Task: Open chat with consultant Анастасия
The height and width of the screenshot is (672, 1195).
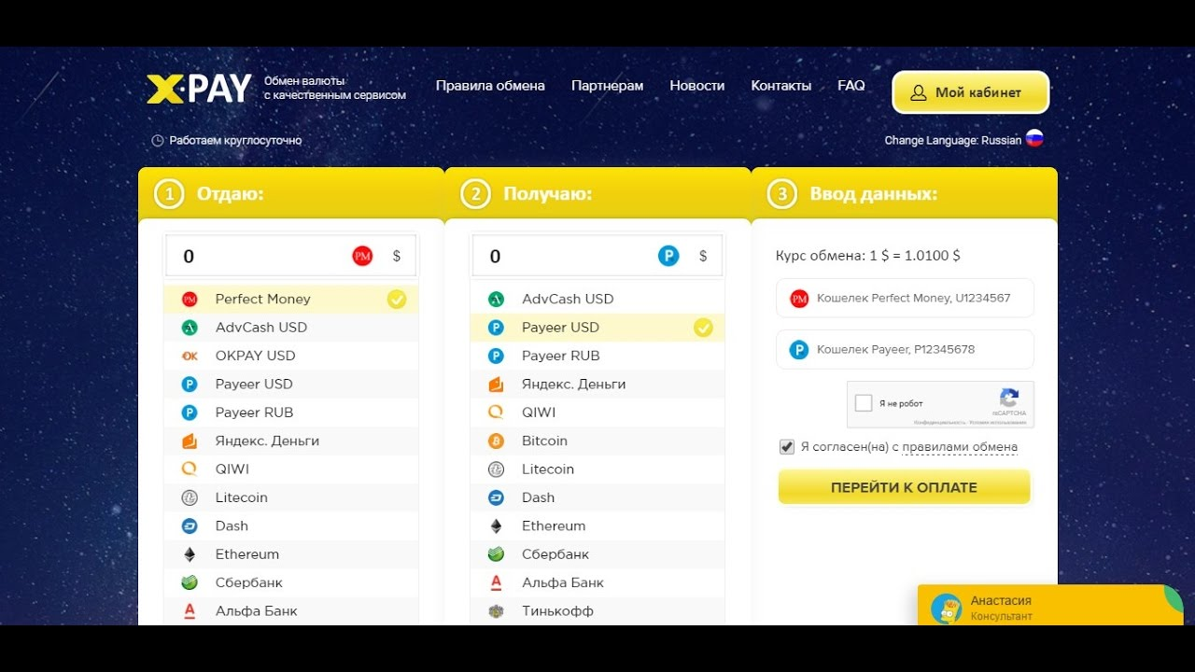Action: (1050, 607)
